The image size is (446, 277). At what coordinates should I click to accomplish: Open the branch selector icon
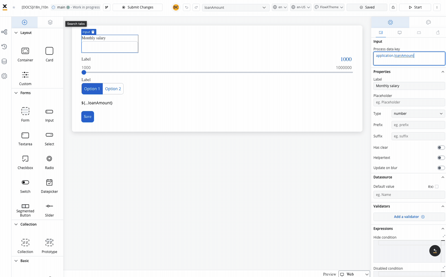click(x=107, y=7)
